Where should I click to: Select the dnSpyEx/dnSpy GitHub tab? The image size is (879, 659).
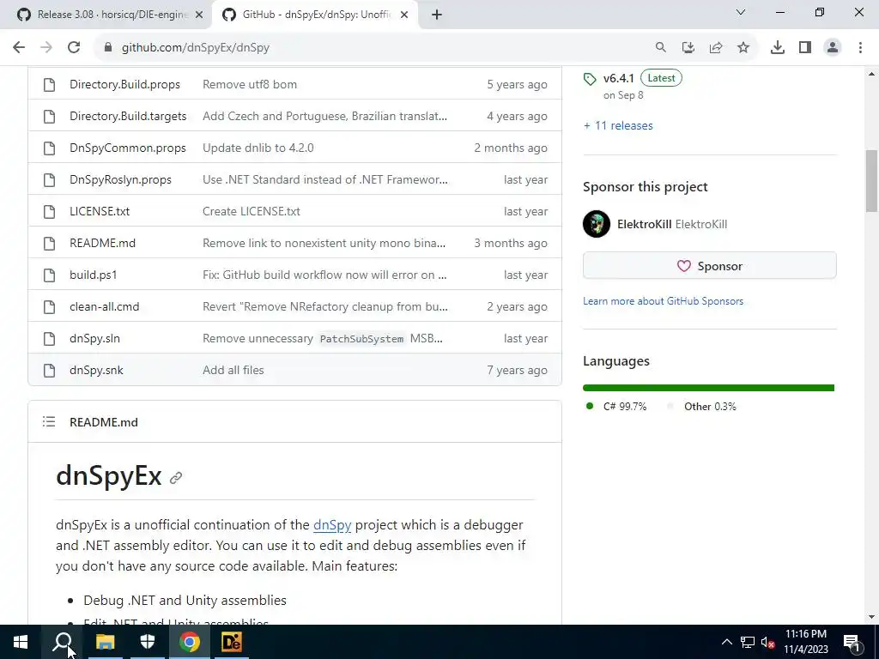pos(314,15)
